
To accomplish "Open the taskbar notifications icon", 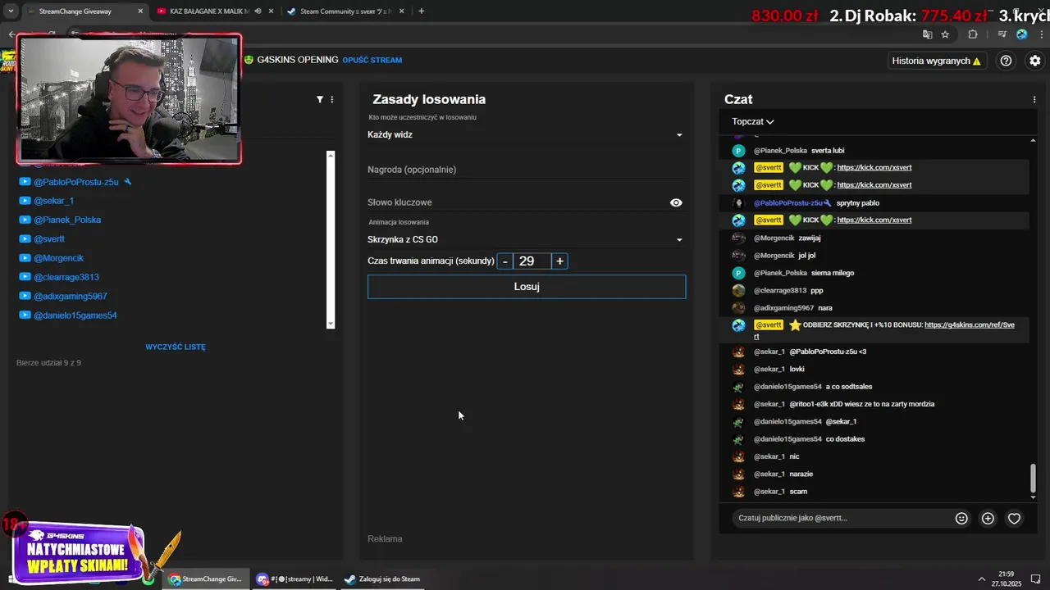I will (1035, 579).
